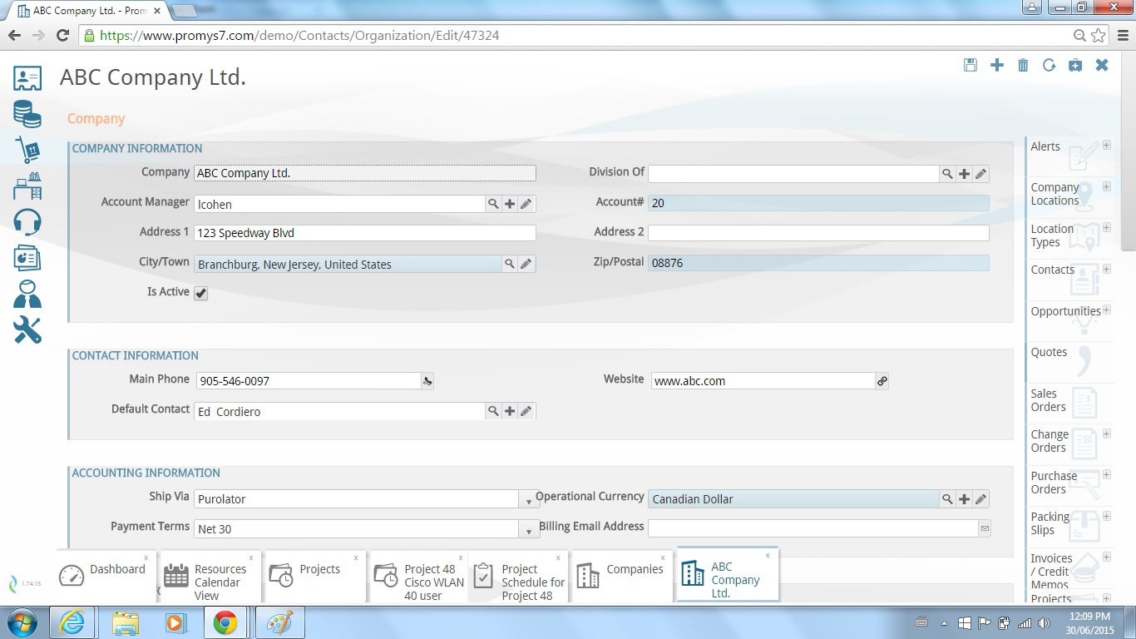The width and height of the screenshot is (1136, 639).
Task: Add new Account Manager via plus icon
Action: coord(510,204)
